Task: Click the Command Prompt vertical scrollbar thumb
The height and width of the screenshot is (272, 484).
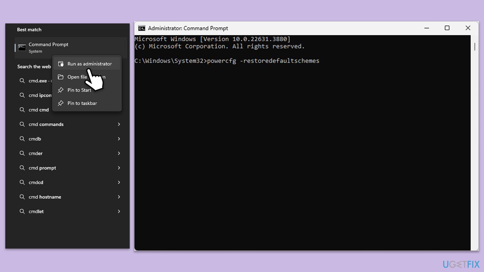Action: [475, 46]
